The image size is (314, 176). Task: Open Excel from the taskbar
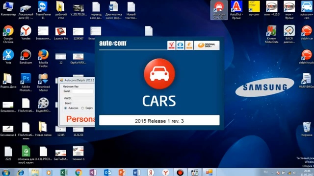pos(64,172)
